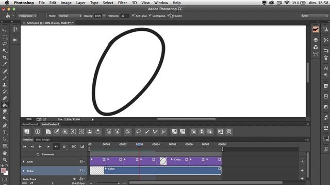Select the Eyedropper tool

tap(5, 64)
